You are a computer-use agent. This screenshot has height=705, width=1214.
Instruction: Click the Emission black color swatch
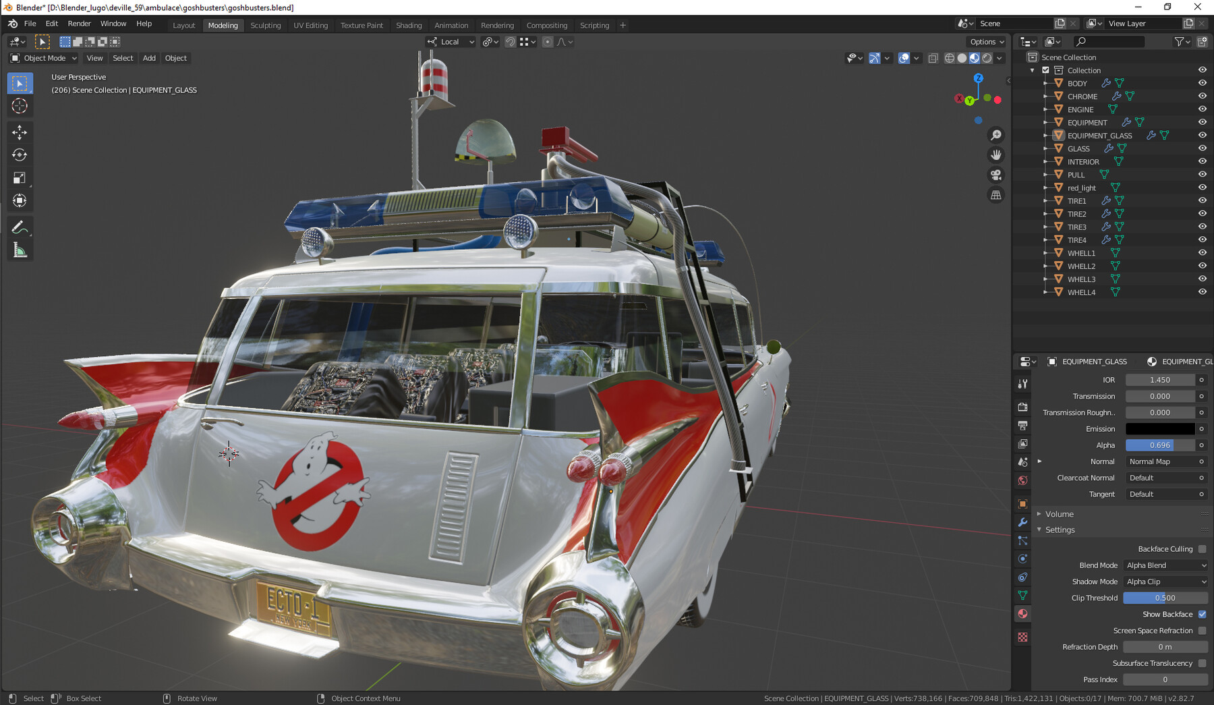click(x=1161, y=429)
